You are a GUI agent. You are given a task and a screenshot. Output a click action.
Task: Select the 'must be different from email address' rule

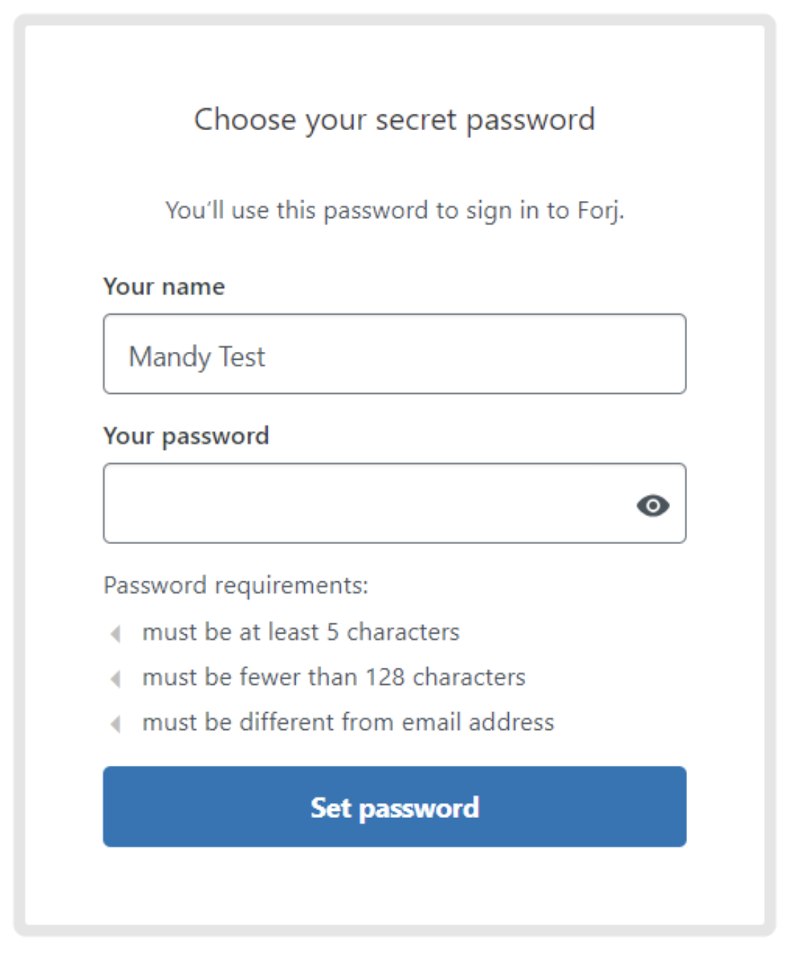point(348,722)
